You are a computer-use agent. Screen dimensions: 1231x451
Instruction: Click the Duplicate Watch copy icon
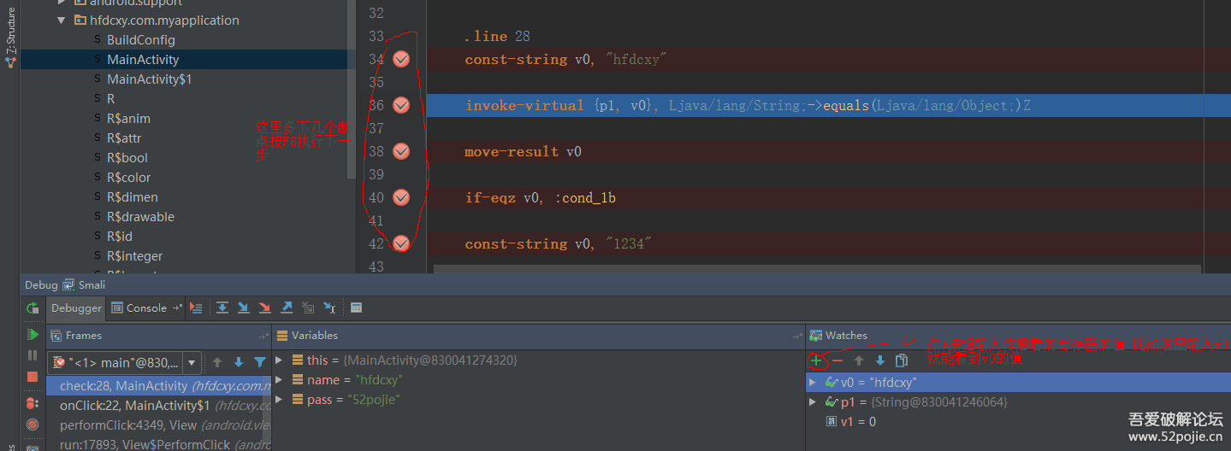902,360
